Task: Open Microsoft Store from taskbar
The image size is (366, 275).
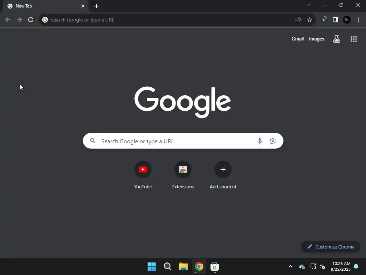Action: 214,266
